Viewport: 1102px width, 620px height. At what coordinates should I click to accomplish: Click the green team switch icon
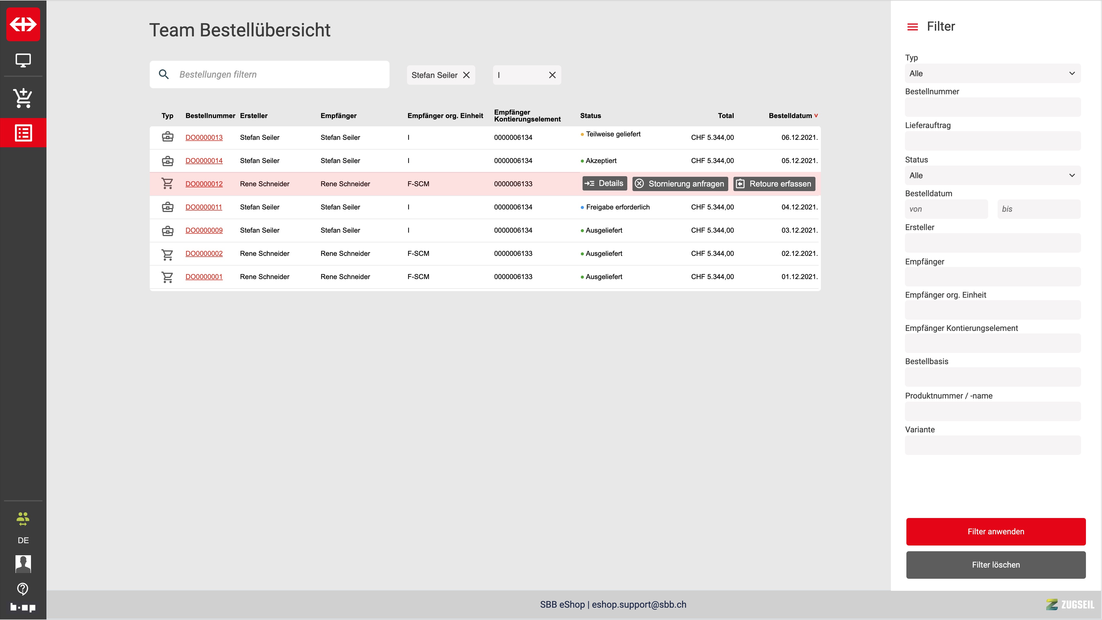click(23, 519)
